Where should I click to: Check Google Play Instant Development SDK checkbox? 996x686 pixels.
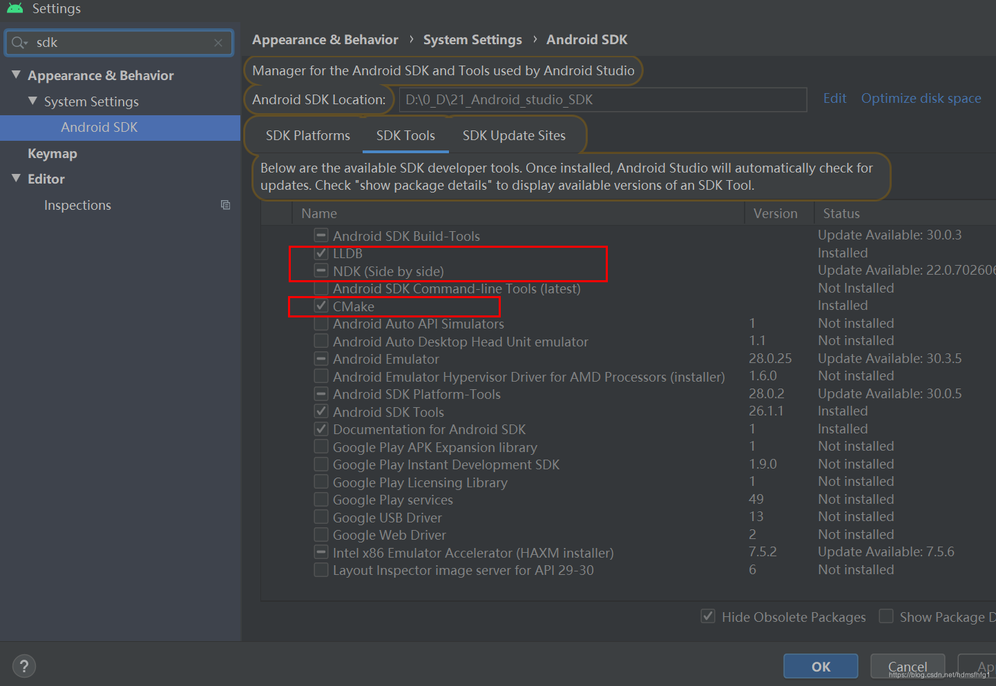321,464
